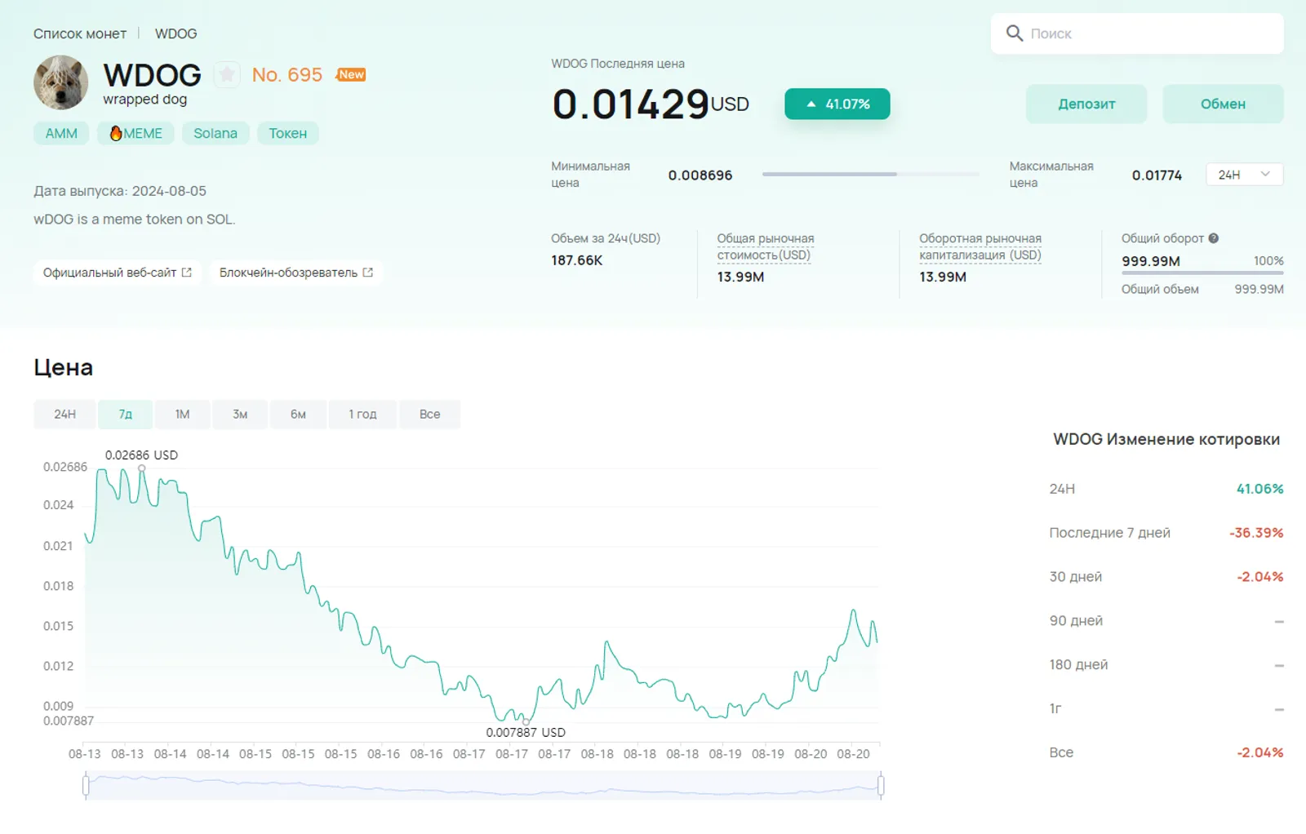Click the flame icon on MEME tag
This screenshot has height=834, width=1306.
[x=116, y=133]
